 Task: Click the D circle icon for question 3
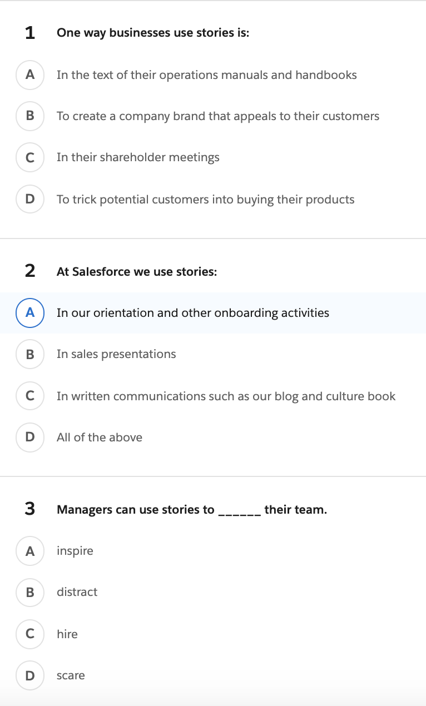29,675
